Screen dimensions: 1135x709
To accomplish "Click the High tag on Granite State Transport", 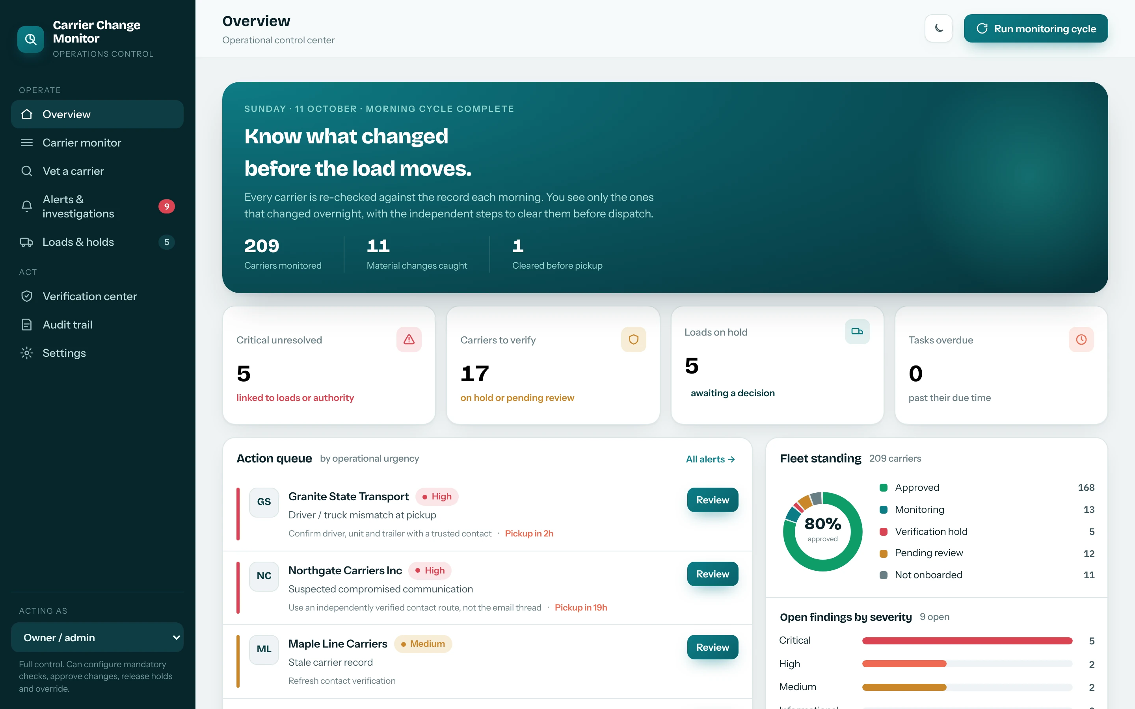I will (437, 496).
